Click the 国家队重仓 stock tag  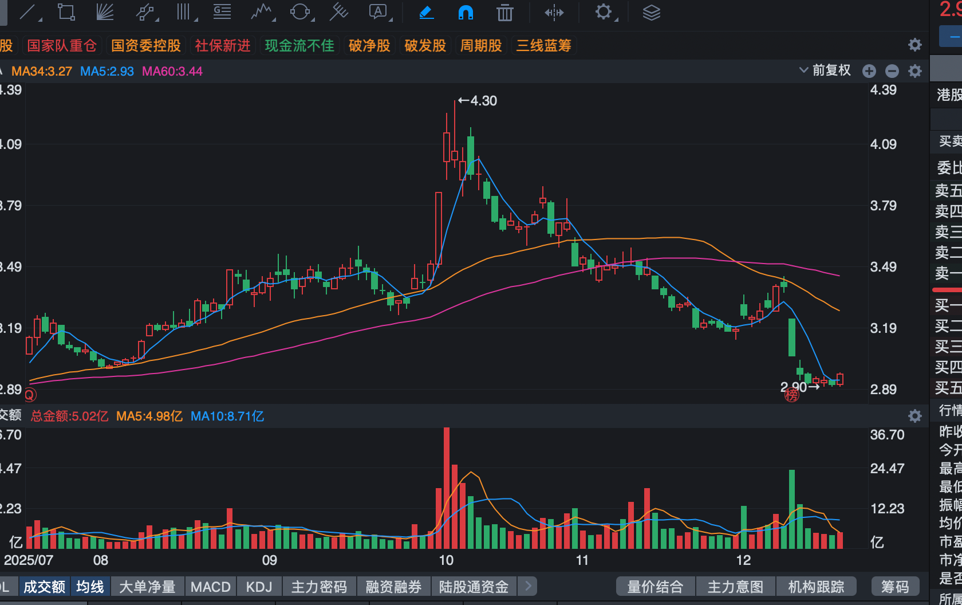pos(62,46)
